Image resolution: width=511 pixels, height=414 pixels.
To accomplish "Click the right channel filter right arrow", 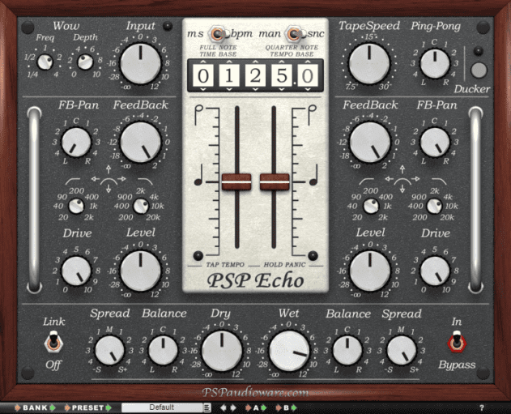I will pyautogui.click(x=416, y=178).
